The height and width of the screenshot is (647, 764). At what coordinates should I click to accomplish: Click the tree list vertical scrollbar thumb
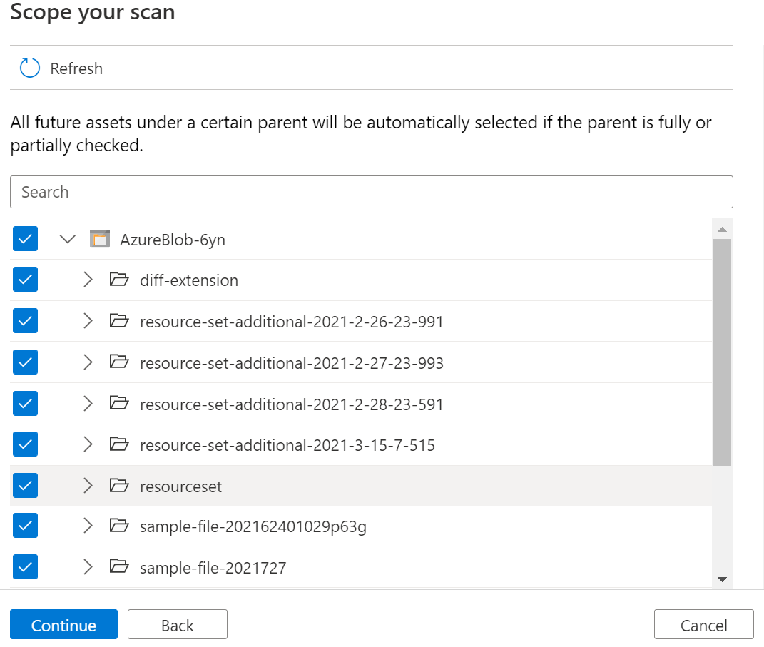coord(722,352)
